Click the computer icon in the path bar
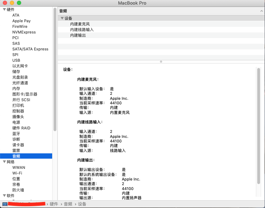The width and height of the screenshot is (265, 208). pyautogui.click(x=5, y=204)
